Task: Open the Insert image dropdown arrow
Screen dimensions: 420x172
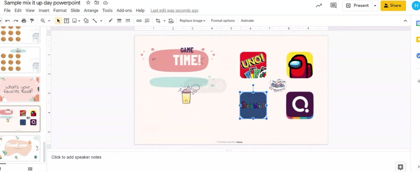Action: (79, 21)
